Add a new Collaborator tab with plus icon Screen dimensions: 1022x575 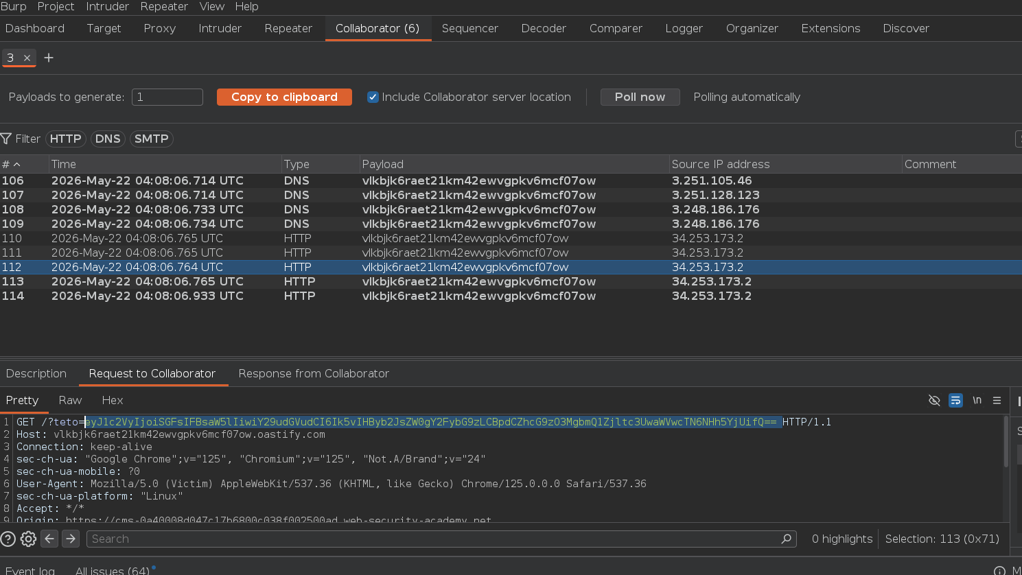tap(49, 58)
